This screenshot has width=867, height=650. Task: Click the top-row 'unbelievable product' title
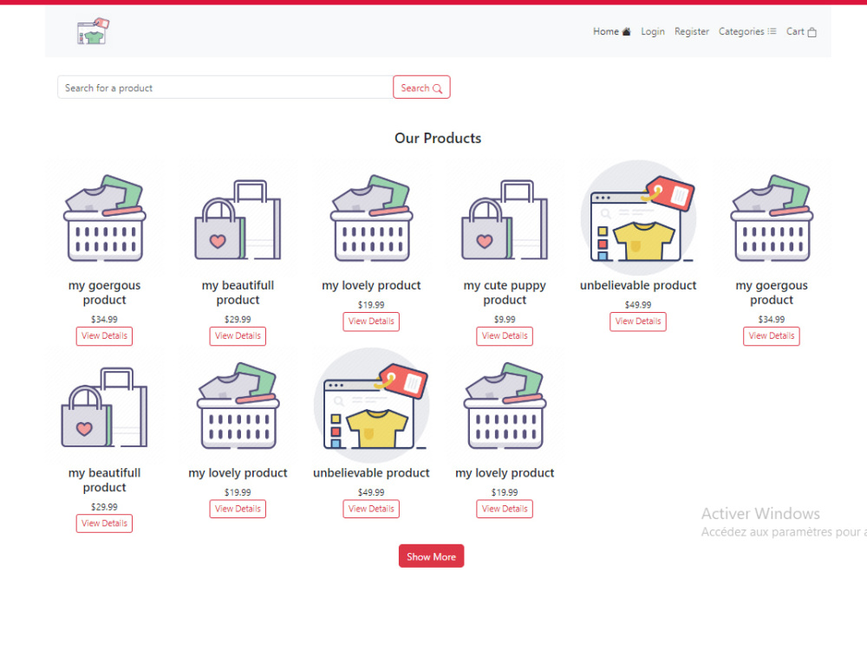(x=638, y=286)
